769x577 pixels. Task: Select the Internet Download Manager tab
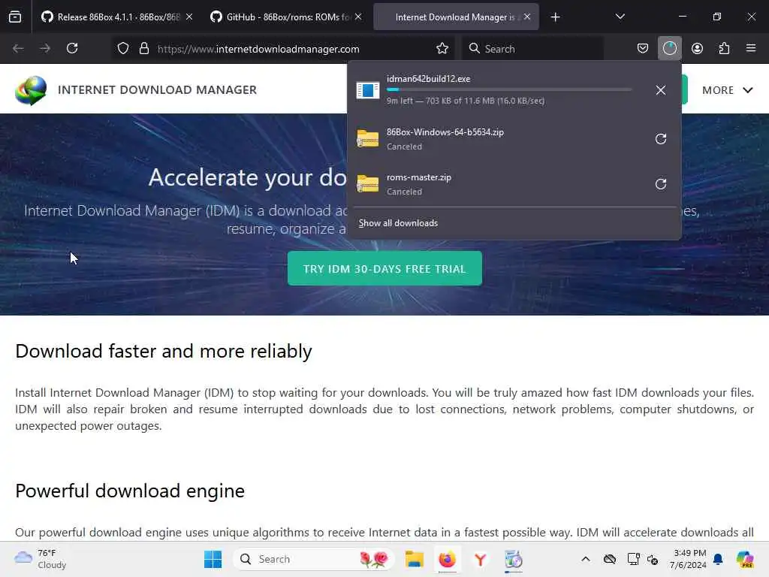click(x=456, y=17)
